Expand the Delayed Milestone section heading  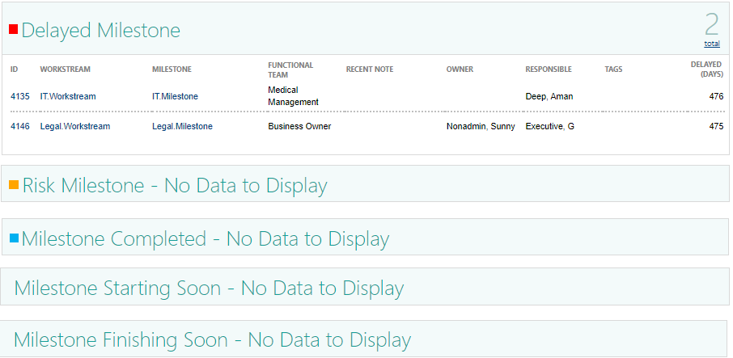pos(101,30)
